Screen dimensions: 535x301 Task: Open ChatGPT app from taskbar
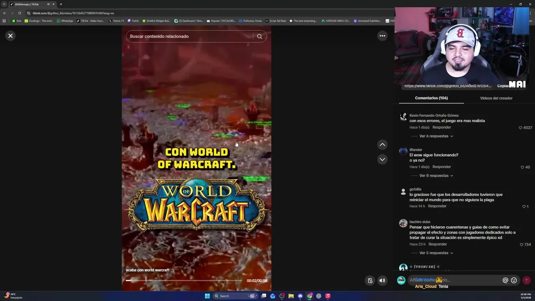tap(318, 296)
